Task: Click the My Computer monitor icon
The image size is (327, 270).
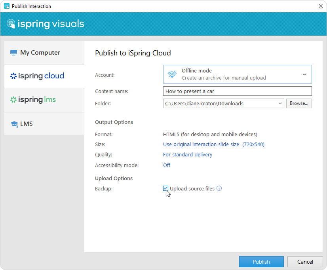Action: point(14,53)
